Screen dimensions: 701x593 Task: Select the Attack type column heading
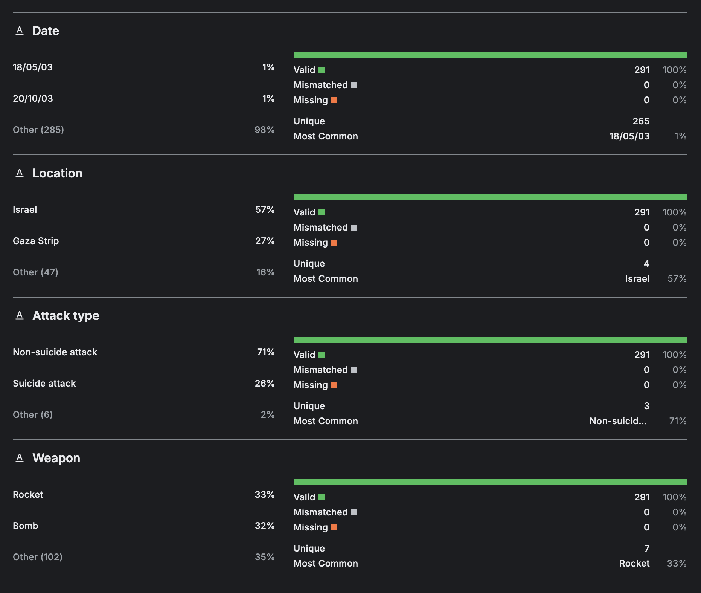[66, 316]
